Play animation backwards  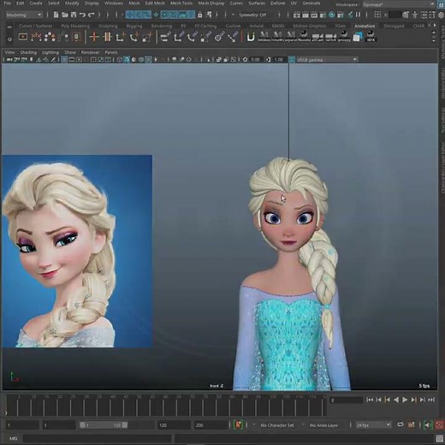pos(396,400)
